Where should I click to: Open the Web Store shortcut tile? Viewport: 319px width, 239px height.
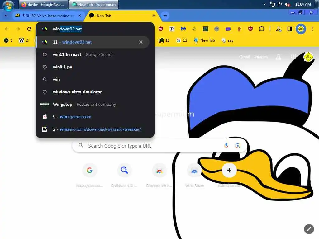pyautogui.click(x=194, y=175)
